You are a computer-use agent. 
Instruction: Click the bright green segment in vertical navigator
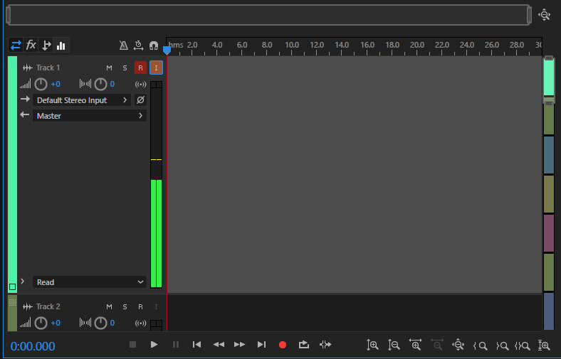point(549,77)
